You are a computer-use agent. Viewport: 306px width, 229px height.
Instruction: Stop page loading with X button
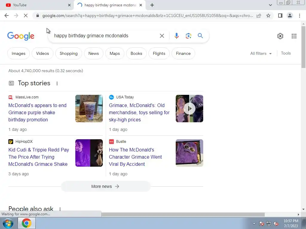pyautogui.click(x=26, y=16)
